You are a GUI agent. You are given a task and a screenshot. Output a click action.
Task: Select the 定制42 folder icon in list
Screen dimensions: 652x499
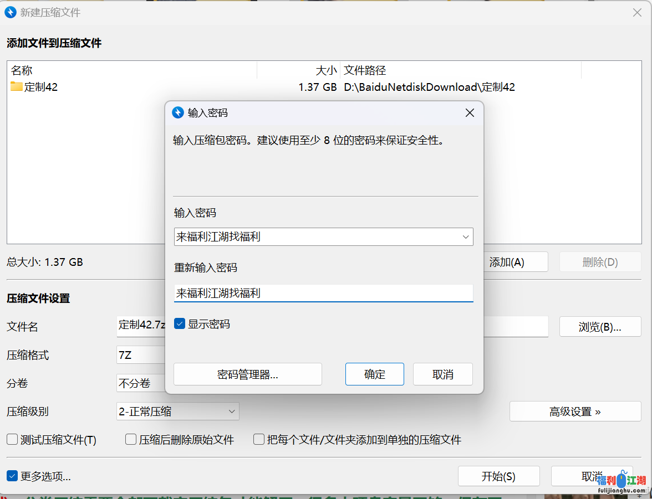coord(17,87)
